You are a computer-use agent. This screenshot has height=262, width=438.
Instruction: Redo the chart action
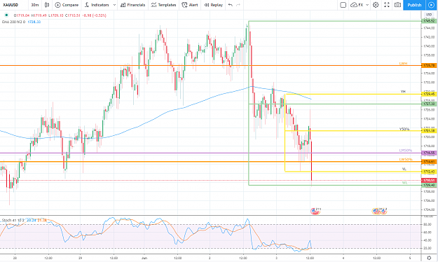[238, 5]
